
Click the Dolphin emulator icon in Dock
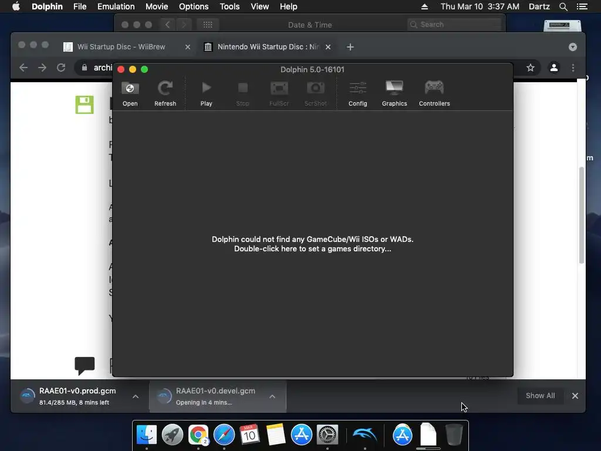click(364, 435)
